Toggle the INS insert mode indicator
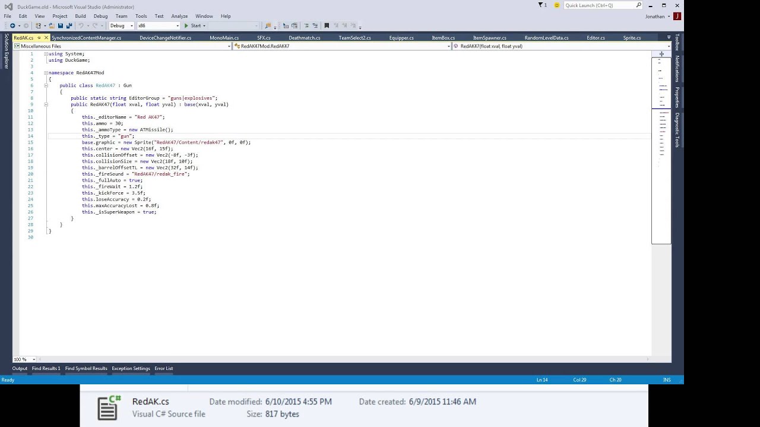The width and height of the screenshot is (760, 427). [x=666, y=380]
